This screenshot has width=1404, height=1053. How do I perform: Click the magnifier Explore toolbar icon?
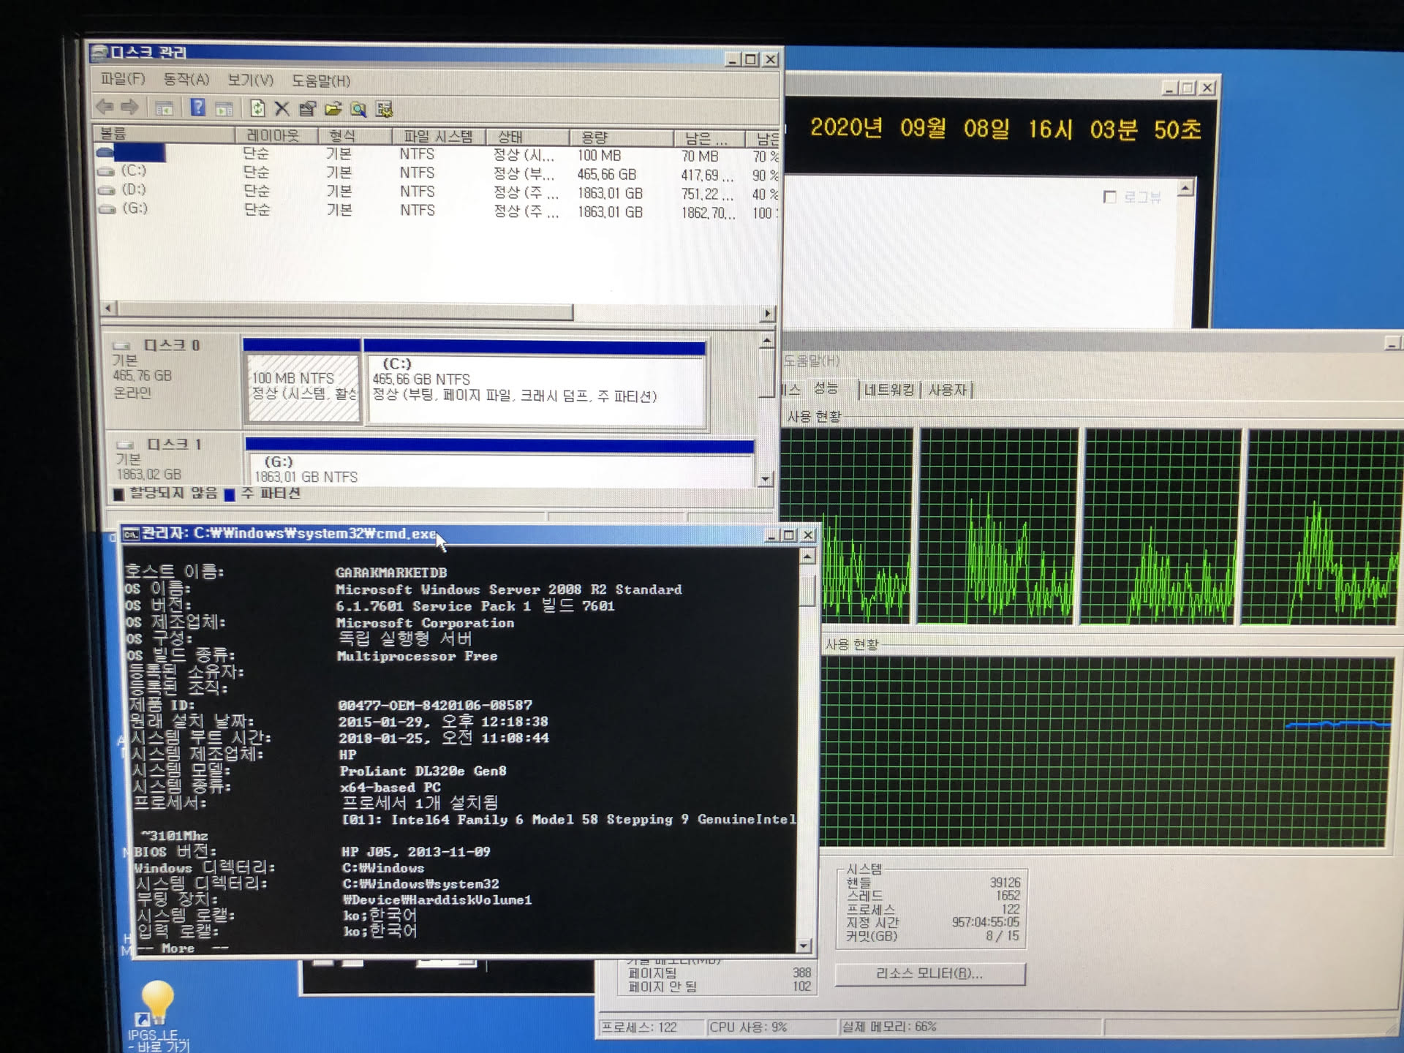358,110
